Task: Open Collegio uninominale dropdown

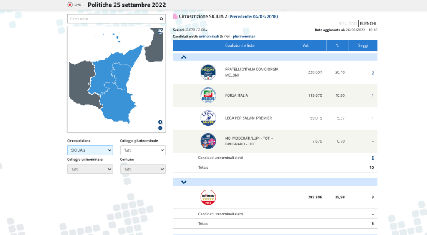Action: point(90,169)
